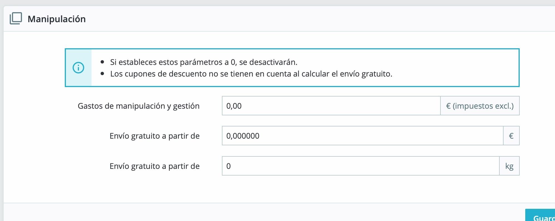Click the Manipulación panel header icon
The height and width of the screenshot is (221, 555).
(16, 19)
